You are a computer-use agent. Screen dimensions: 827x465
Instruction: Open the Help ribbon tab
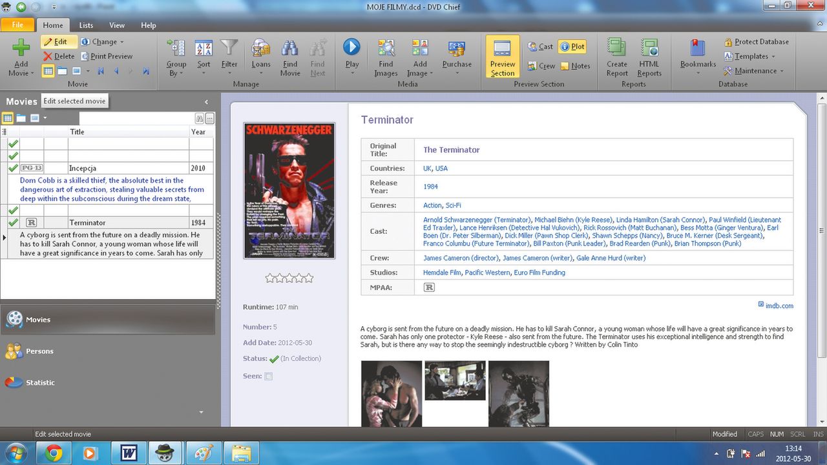click(149, 25)
